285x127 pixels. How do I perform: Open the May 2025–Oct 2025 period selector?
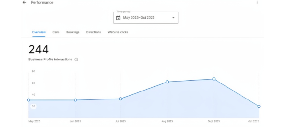146,18
